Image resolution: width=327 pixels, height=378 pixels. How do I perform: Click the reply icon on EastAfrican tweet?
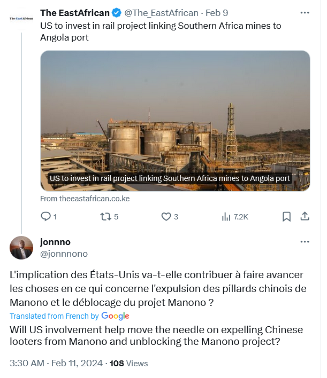(x=45, y=216)
